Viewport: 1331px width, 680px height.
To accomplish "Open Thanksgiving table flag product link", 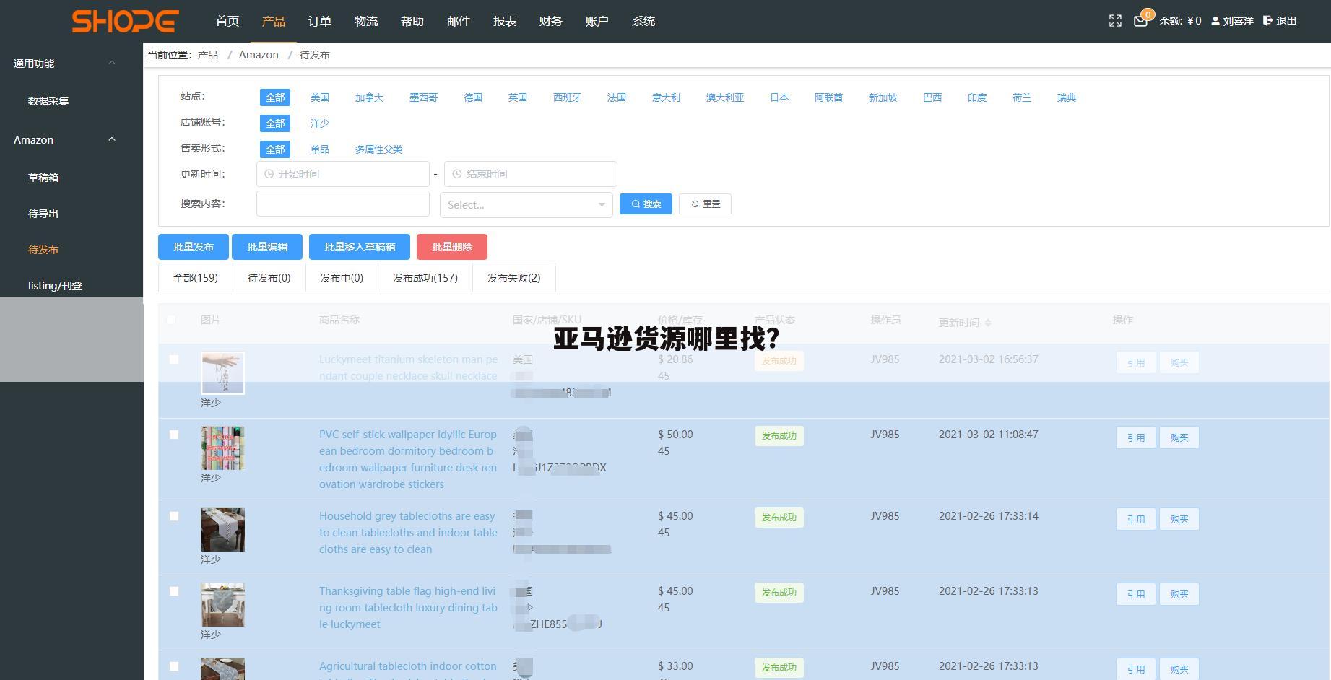I will 408,607.
